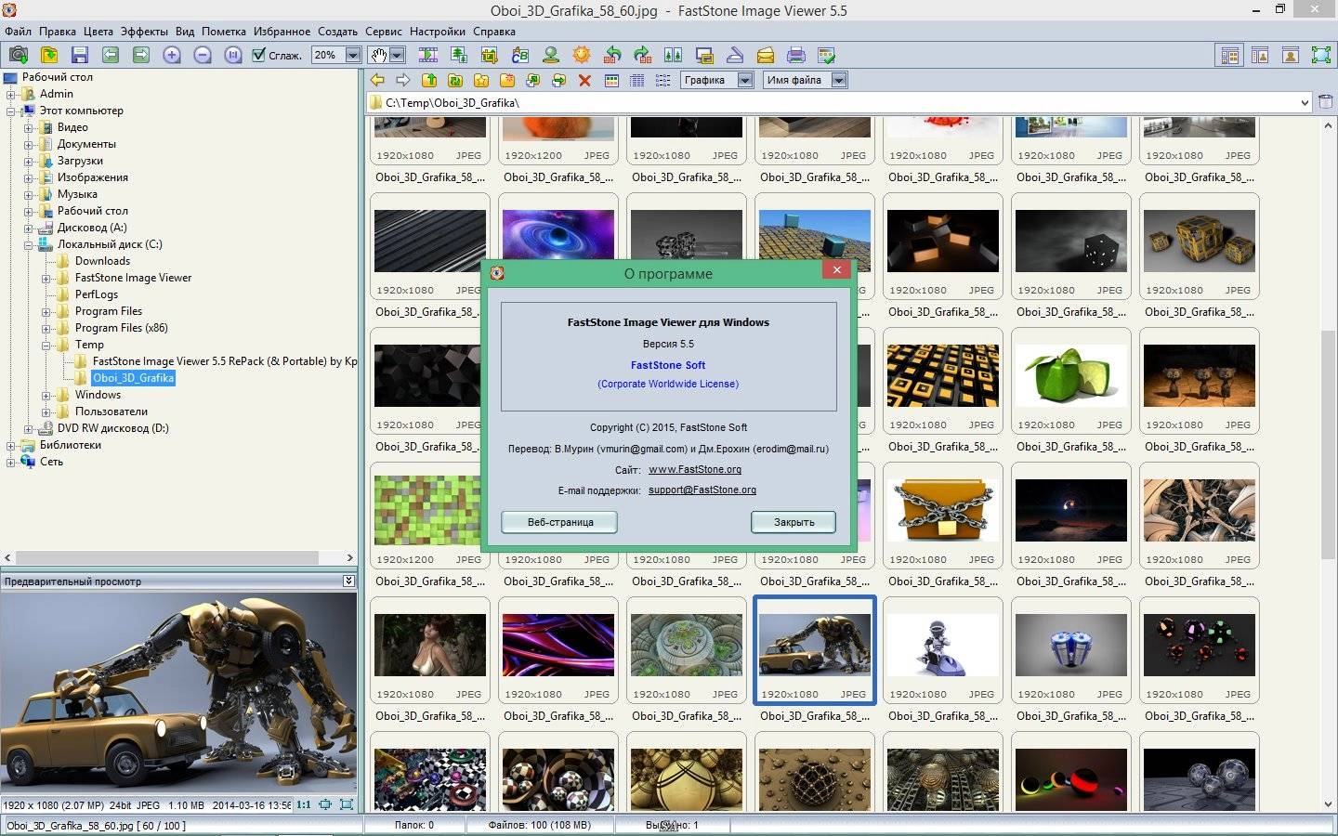Rotate the image right with the toolbar icon
Viewport: 1338px width, 836px height.
pyautogui.click(x=643, y=55)
